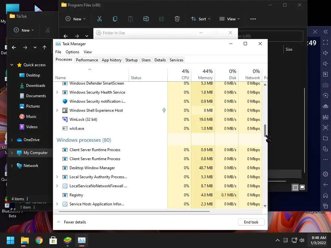Click the End task button
Screen dimensions: 331x248
tap(251, 222)
